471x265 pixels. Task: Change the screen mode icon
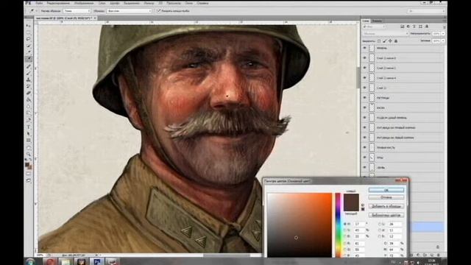29,180
